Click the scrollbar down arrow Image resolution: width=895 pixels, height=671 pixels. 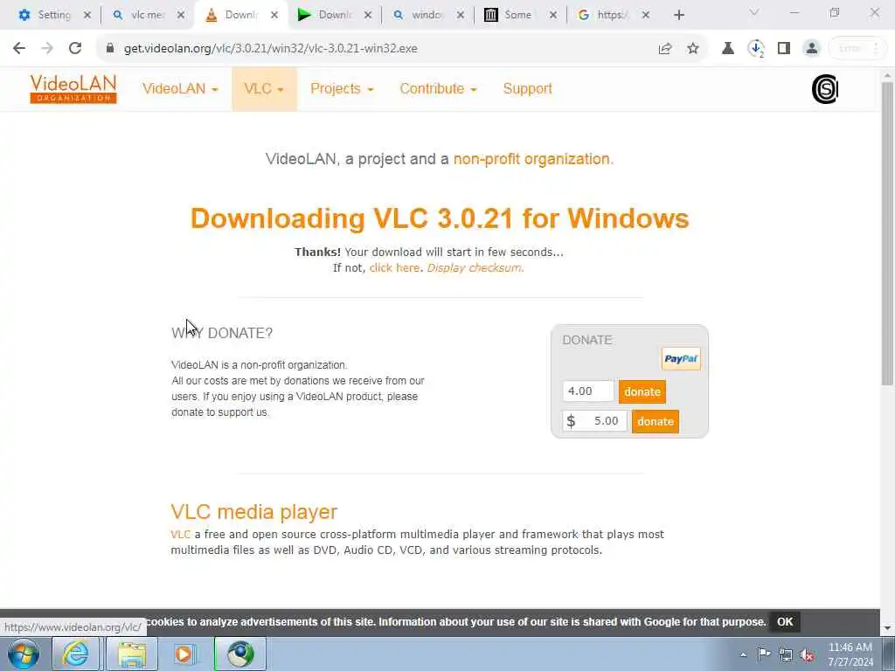(x=887, y=628)
